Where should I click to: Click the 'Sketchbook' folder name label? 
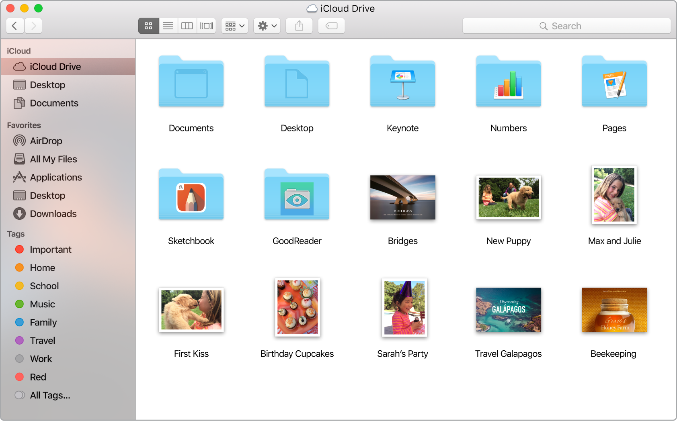point(191,241)
